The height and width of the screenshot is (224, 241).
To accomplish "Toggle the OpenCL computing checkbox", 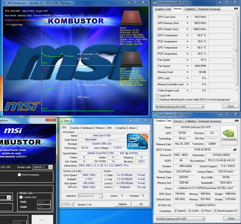I will [x=175, y=211].
